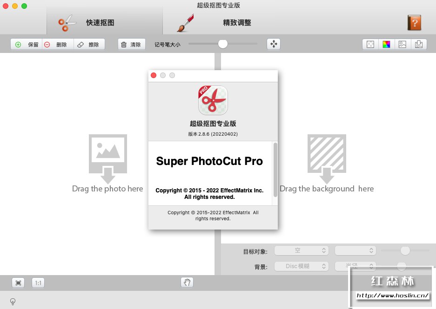Click the photo drop zone image icon
Image resolution: width=436 pixels, height=309 pixels.
tap(108, 159)
